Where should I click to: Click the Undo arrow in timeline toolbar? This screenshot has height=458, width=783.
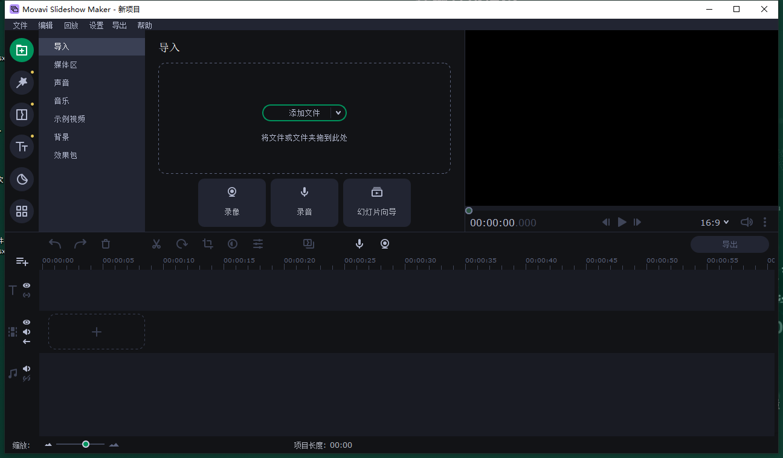(x=55, y=244)
